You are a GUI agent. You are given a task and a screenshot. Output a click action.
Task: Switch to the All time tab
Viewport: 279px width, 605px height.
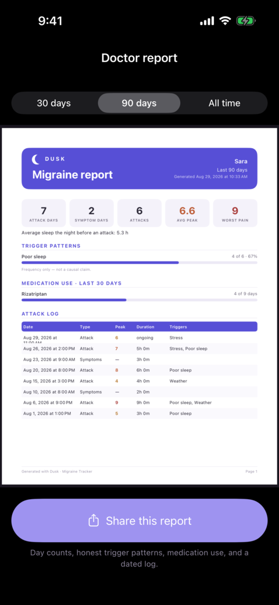[224, 103]
